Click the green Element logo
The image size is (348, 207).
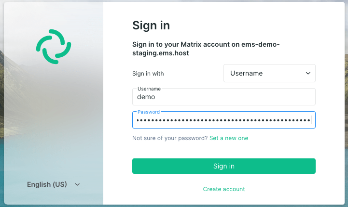[54, 47]
